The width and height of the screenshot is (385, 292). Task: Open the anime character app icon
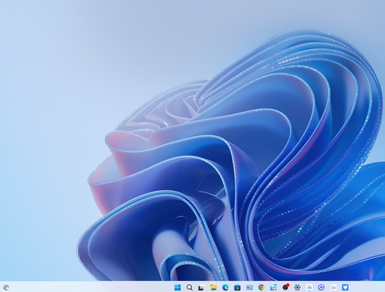[x=273, y=287]
